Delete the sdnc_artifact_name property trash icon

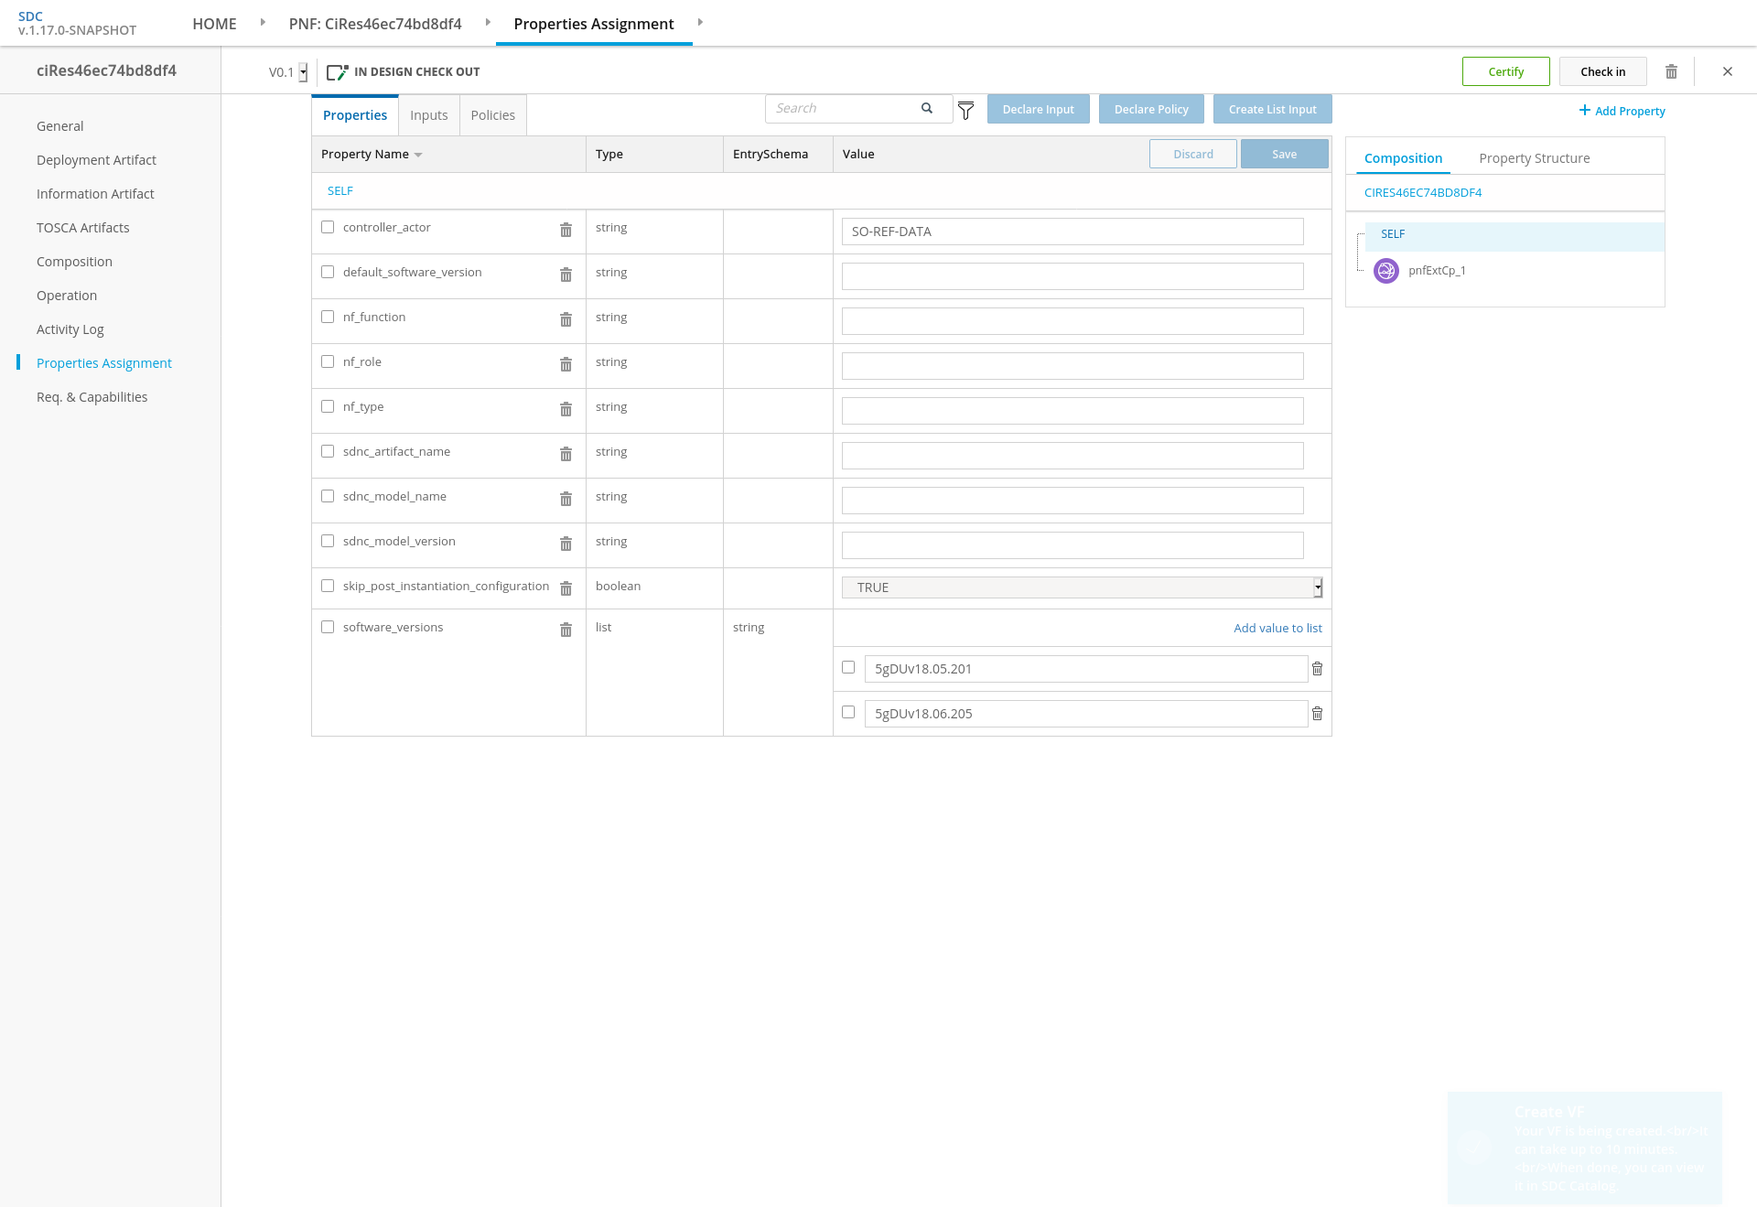pyautogui.click(x=566, y=454)
